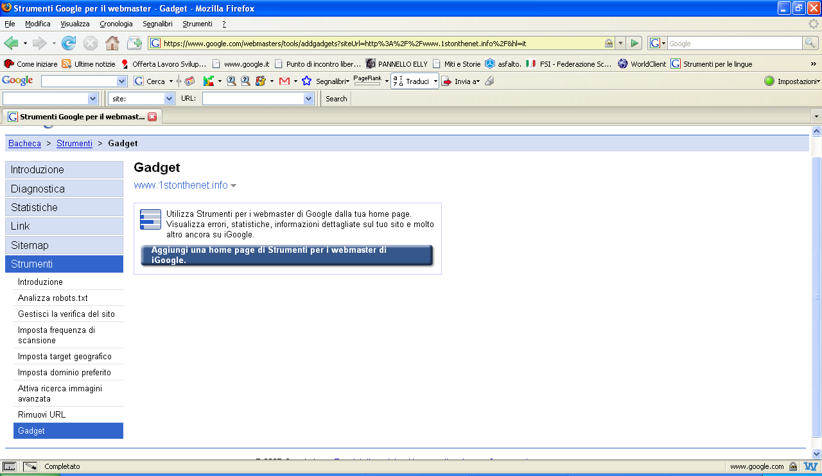Reload the page with the blue refresh icon
Viewport: 822px width, 476px height.
(69, 43)
